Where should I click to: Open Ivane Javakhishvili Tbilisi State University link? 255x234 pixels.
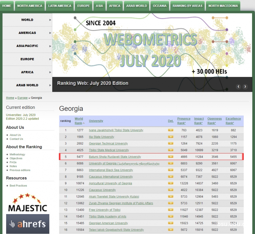coord(116,130)
